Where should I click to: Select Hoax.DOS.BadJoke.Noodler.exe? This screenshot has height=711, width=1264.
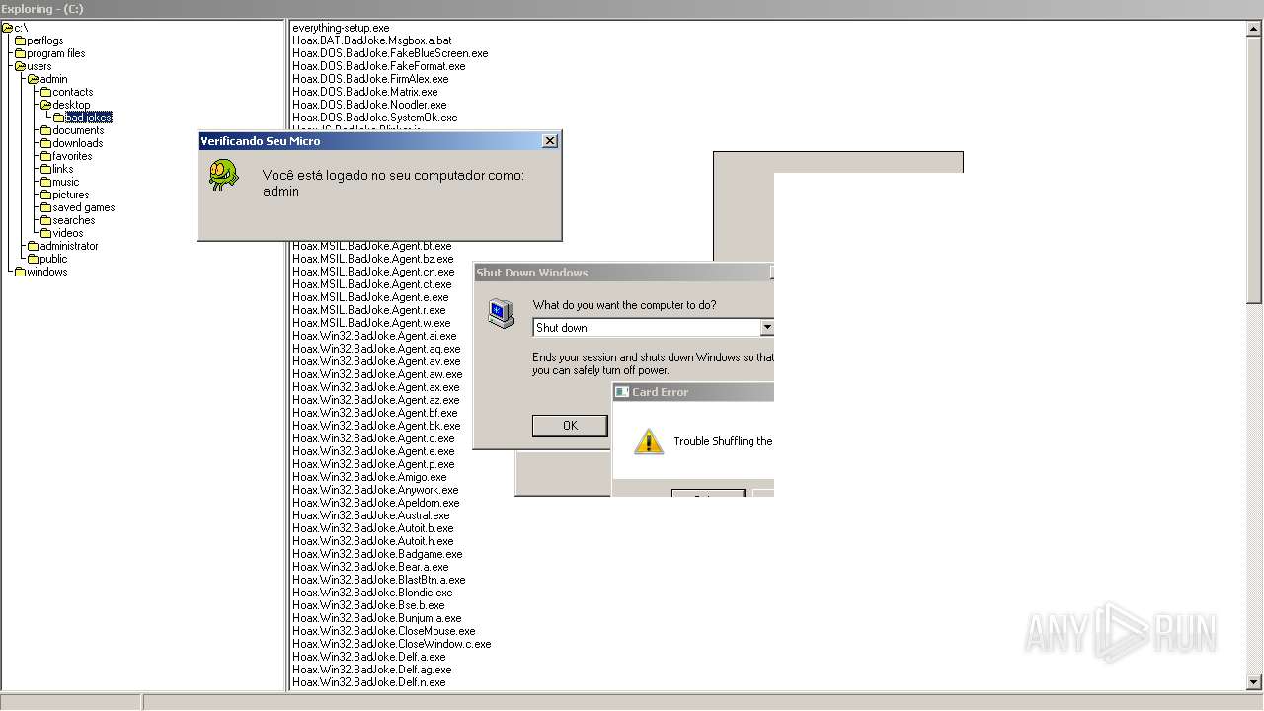(369, 105)
